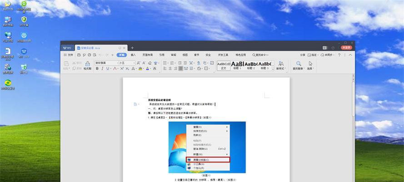Click the Select cursor arrow icon
Screen dimensions: 404x182
310,63
